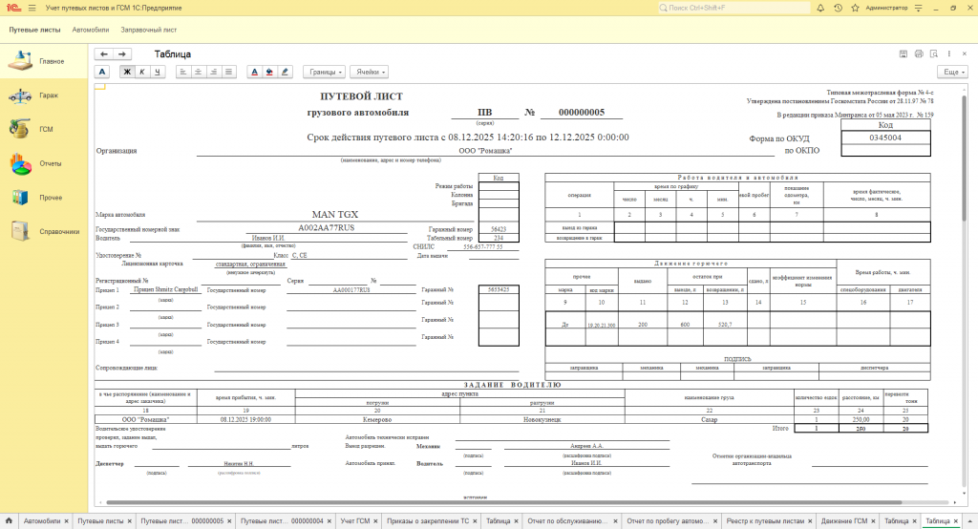
Task: Close the 'Движение ГСМ' bottom tab
Action: point(873,521)
